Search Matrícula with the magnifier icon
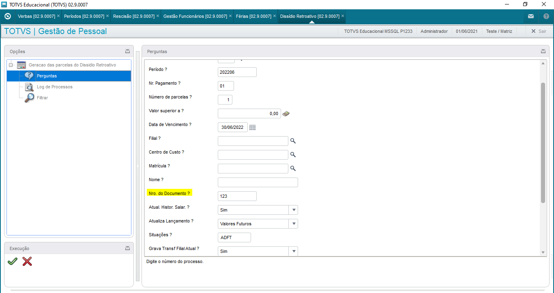Viewport: 554px width, 293px height. (x=293, y=169)
